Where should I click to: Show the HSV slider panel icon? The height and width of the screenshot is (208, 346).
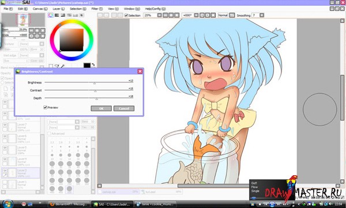(63, 15)
